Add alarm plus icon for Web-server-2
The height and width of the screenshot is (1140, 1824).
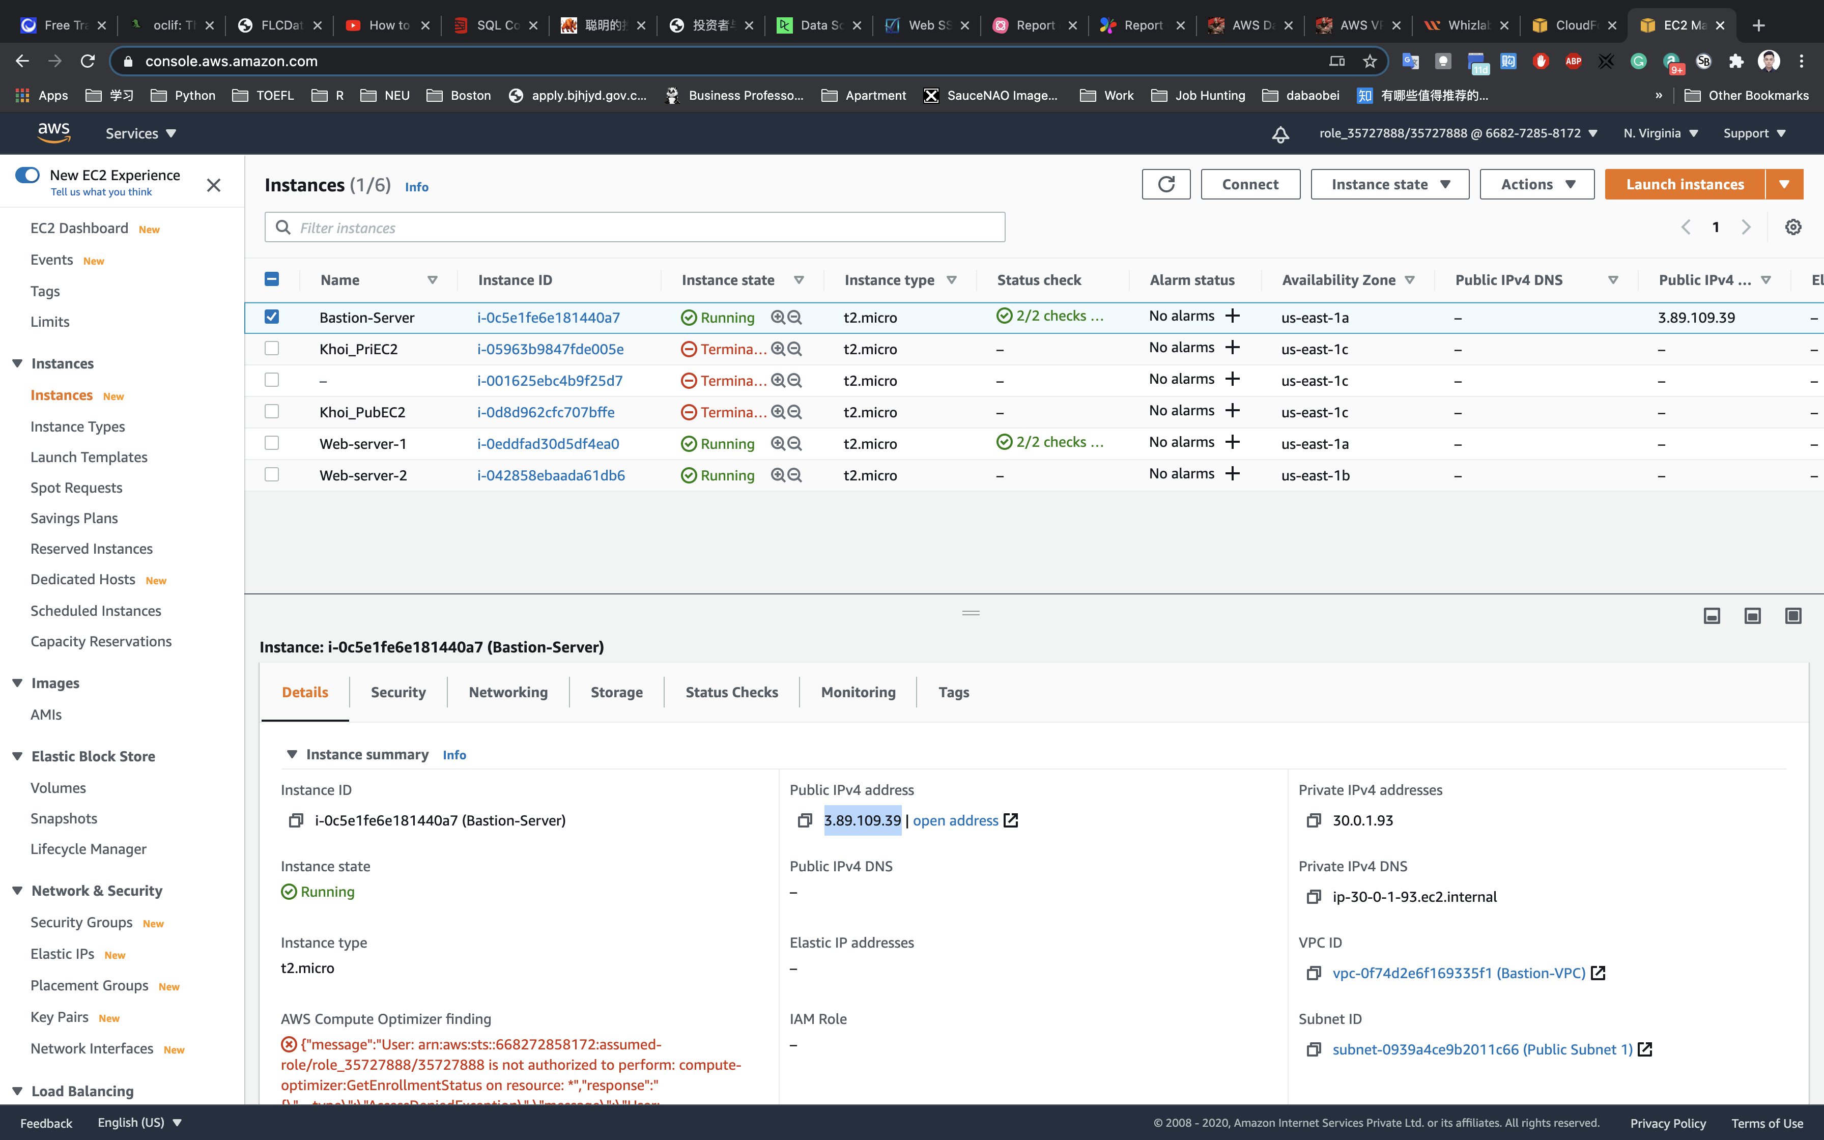tap(1232, 474)
